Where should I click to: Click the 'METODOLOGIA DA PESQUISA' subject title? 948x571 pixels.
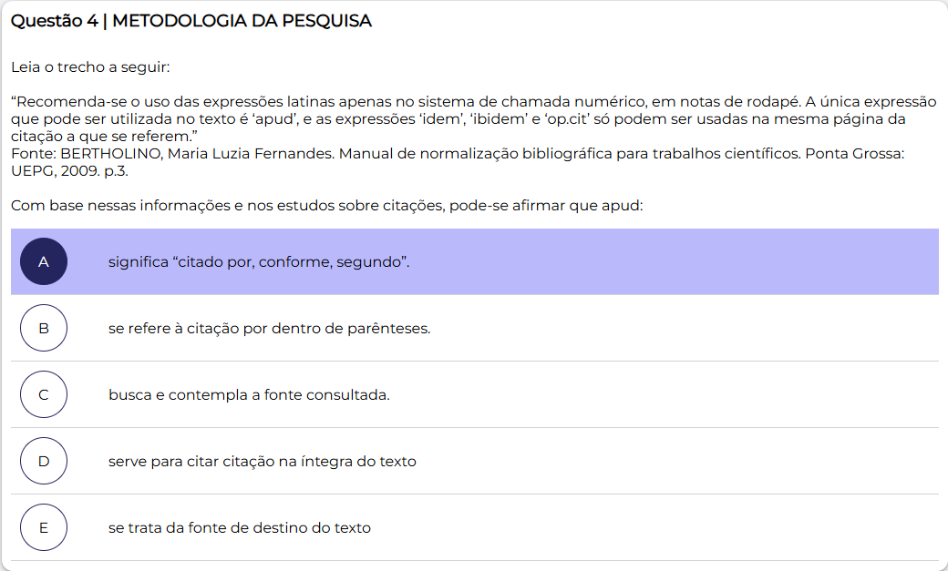point(242,21)
